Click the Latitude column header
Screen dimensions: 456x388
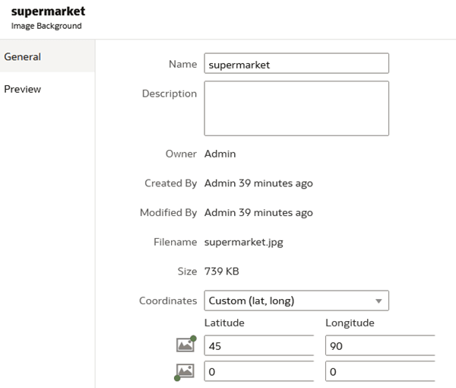224,323
